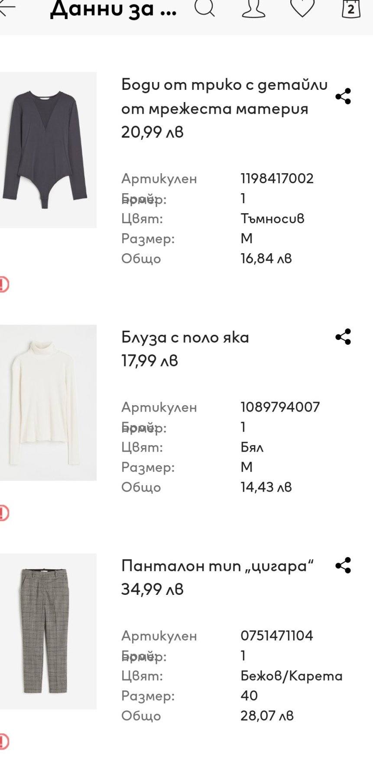Open the search magnifier icon
This screenshot has height=759, width=373.
[x=204, y=7]
